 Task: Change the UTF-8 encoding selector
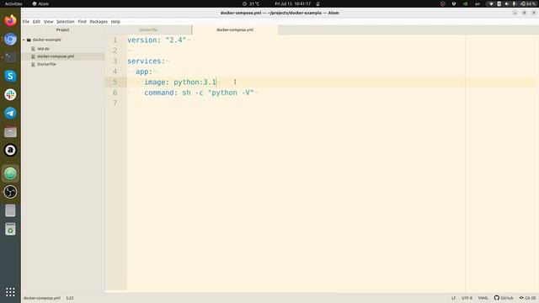(467, 298)
